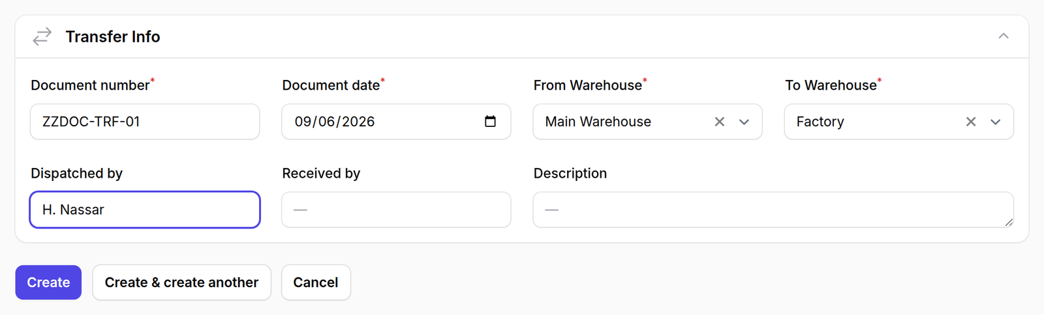1044x315 pixels.
Task: Click the transfer arrows icon beside Transfer Info
Action: (x=42, y=36)
